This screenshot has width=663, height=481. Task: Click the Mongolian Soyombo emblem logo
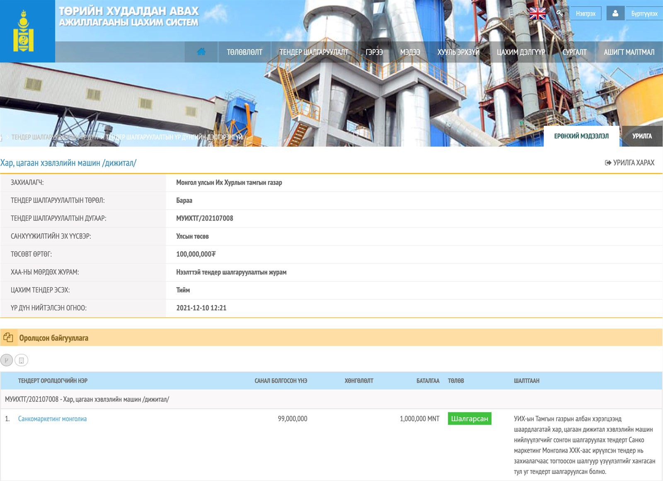click(x=23, y=31)
